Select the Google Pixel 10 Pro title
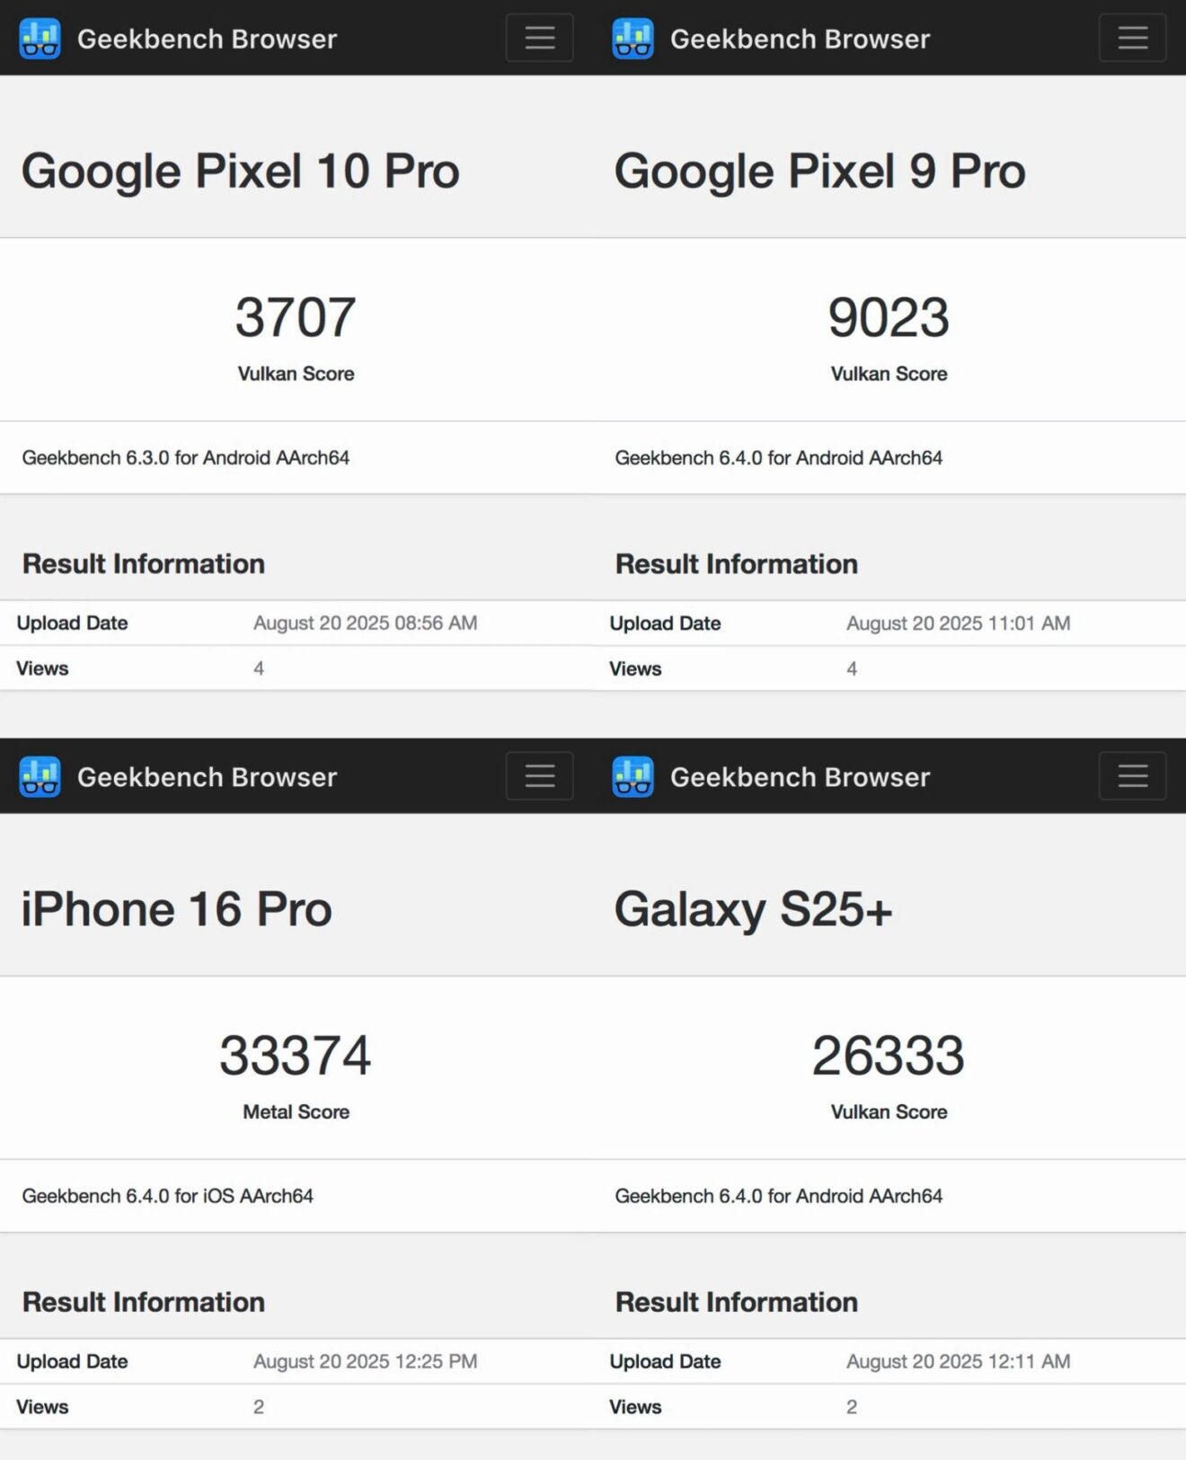This screenshot has height=1460, width=1186. [x=240, y=171]
